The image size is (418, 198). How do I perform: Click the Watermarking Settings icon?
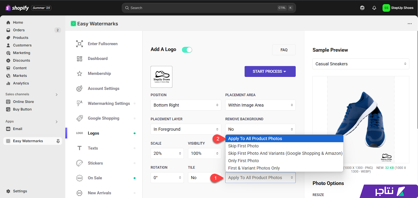pos(79,103)
